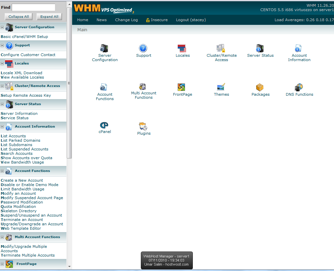The height and width of the screenshot is (271, 334).
Task: Click Account Information icon in sidebar header
Action: point(9,127)
